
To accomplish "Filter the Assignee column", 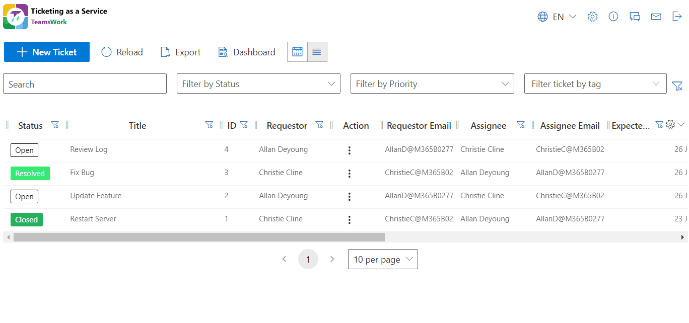I will pyautogui.click(x=521, y=125).
